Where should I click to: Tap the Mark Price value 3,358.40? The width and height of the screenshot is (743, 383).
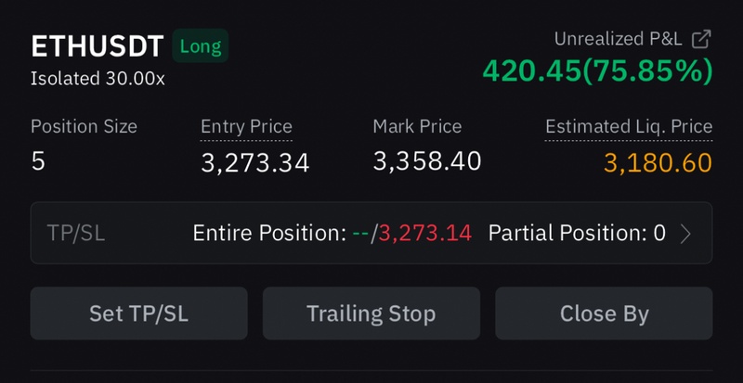point(427,161)
